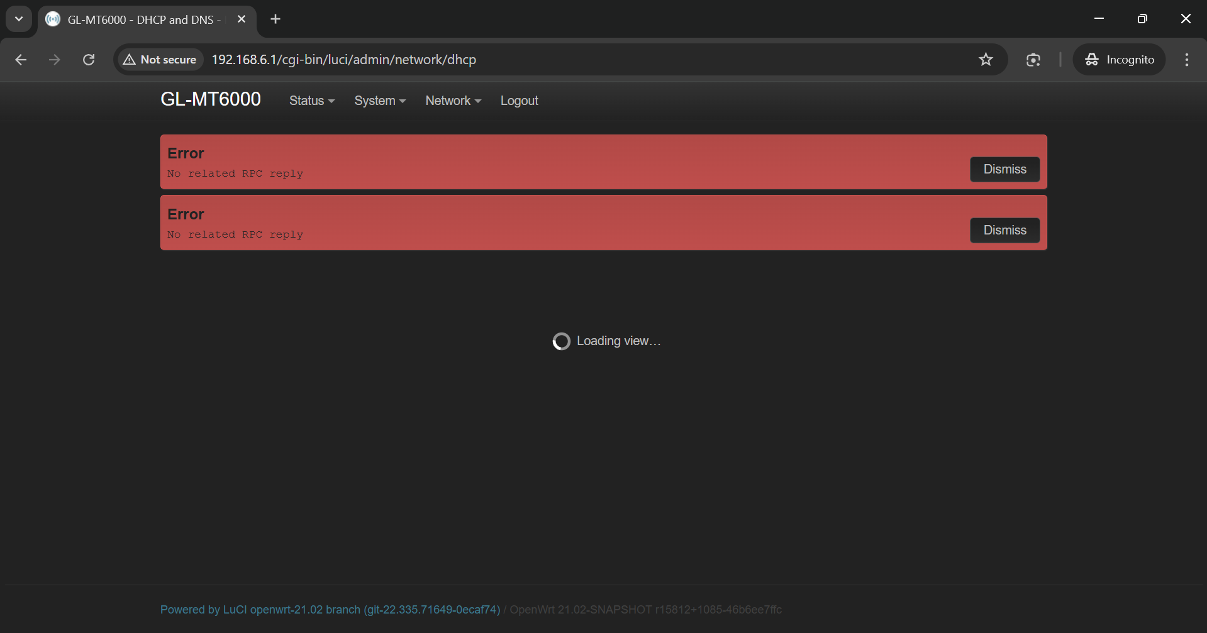Click the Google Lens search icon
Screen dimensions: 1207x633
click(1033, 60)
